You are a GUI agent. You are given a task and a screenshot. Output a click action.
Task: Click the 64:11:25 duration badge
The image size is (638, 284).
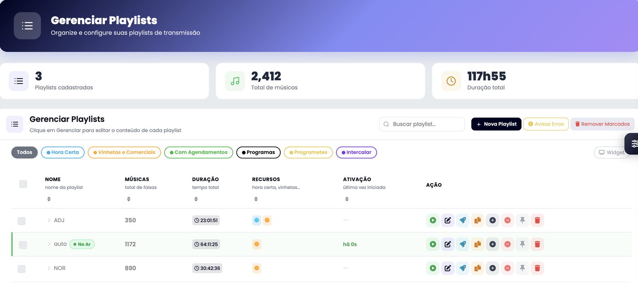tap(206, 244)
